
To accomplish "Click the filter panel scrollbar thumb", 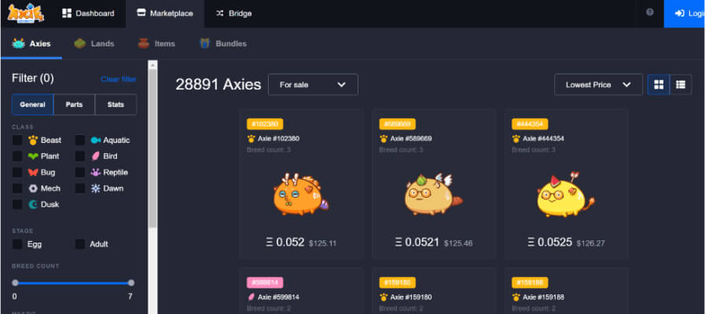I will pyautogui.click(x=153, y=148).
